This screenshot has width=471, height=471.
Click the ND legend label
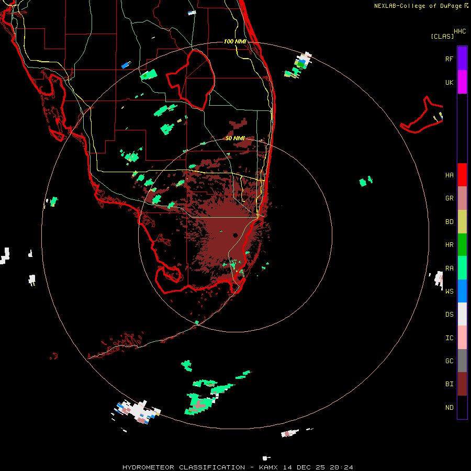click(x=449, y=408)
